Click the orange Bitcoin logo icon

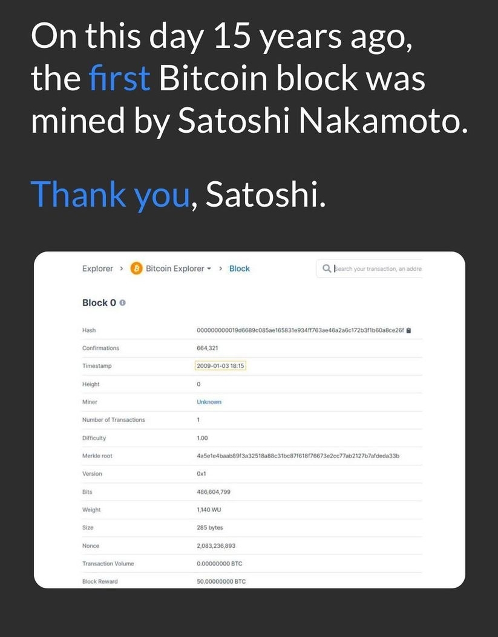(136, 268)
